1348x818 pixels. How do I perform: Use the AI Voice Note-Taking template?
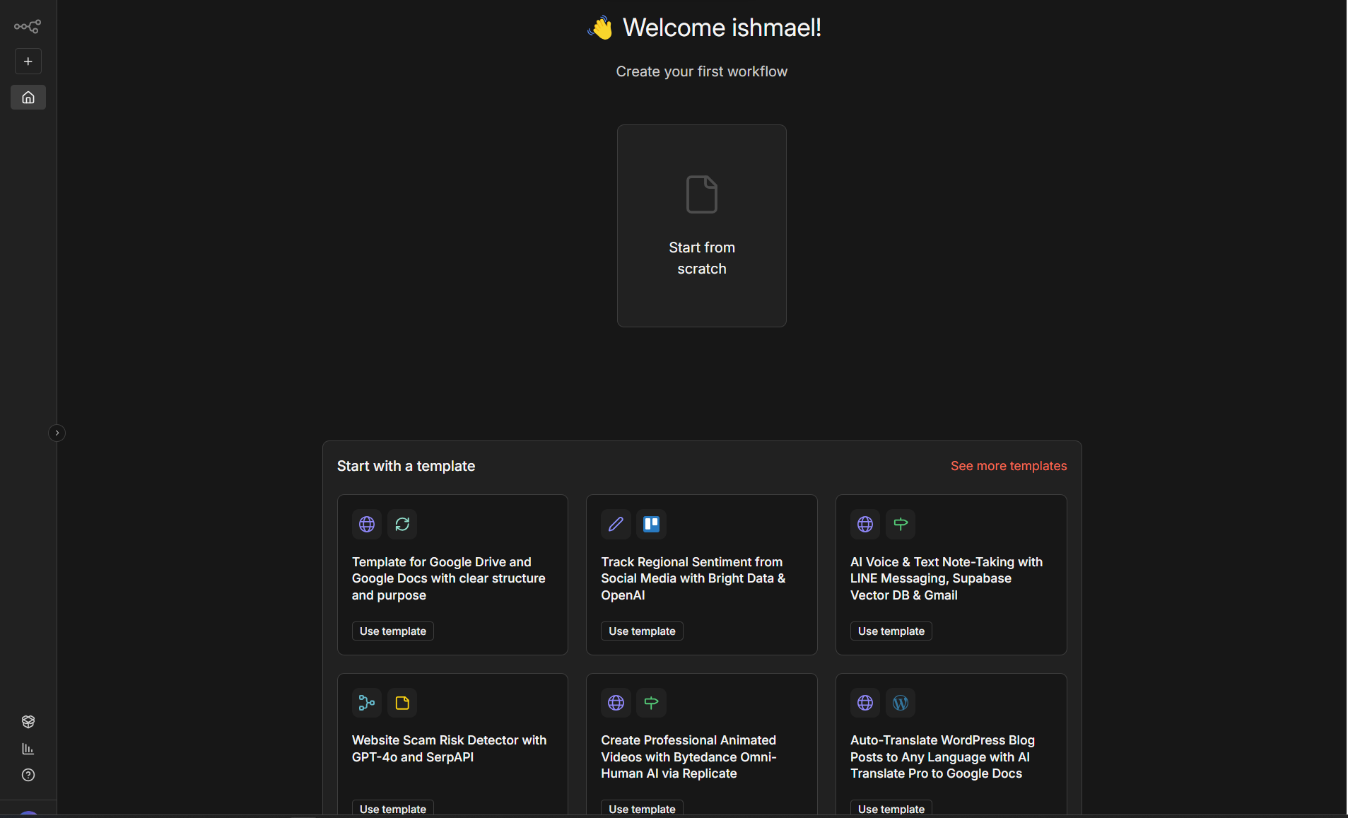891,631
